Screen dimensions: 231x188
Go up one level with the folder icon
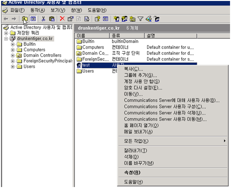tap(25, 19)
